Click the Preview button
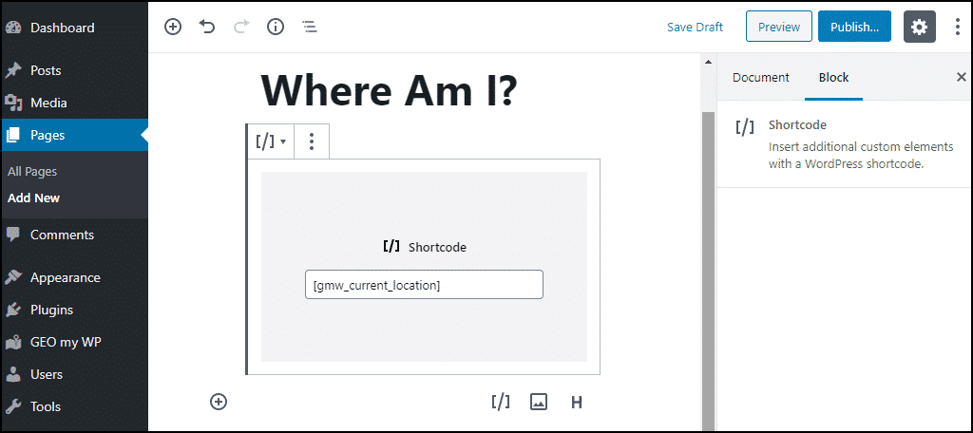Screen dimensions: 973x433 tap(779, 27)
